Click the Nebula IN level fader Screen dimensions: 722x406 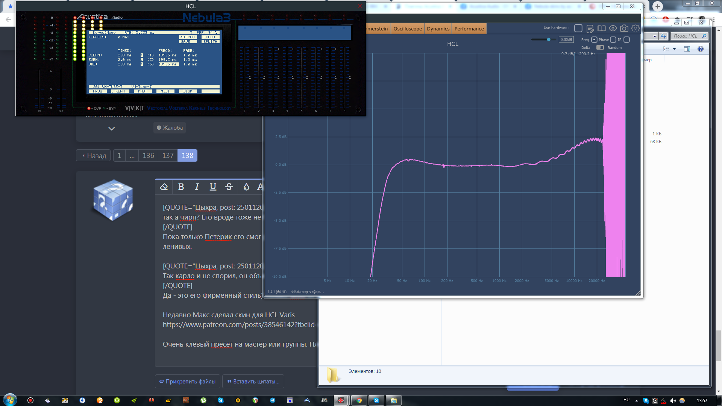pyautogui.click(x=39, y=89)
